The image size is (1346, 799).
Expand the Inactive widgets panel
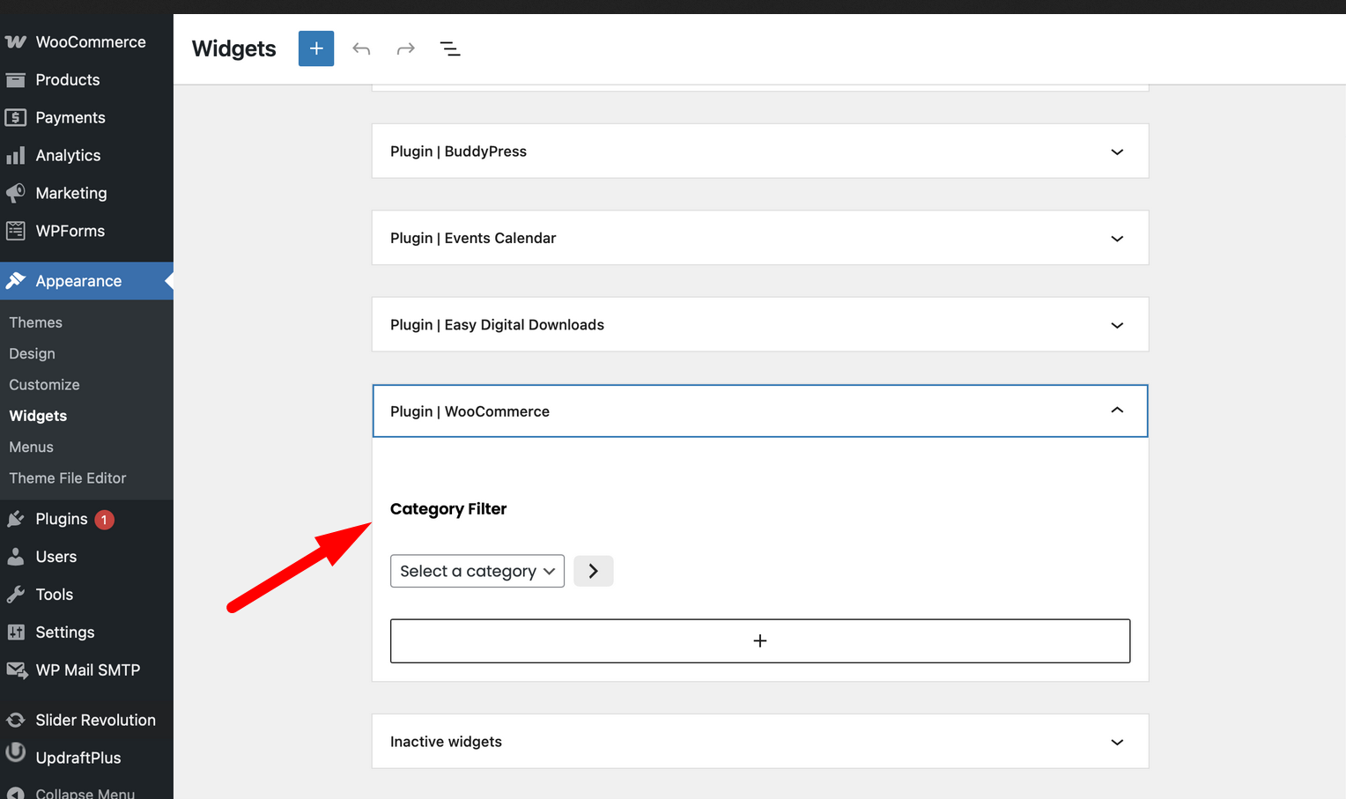1116,742
